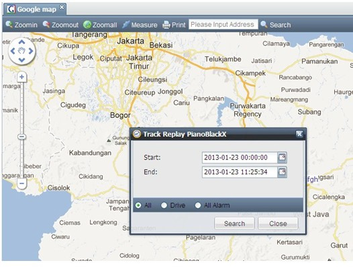Click Bogor label on map
Screen dimensions: 353x267
tap(120, 115)
